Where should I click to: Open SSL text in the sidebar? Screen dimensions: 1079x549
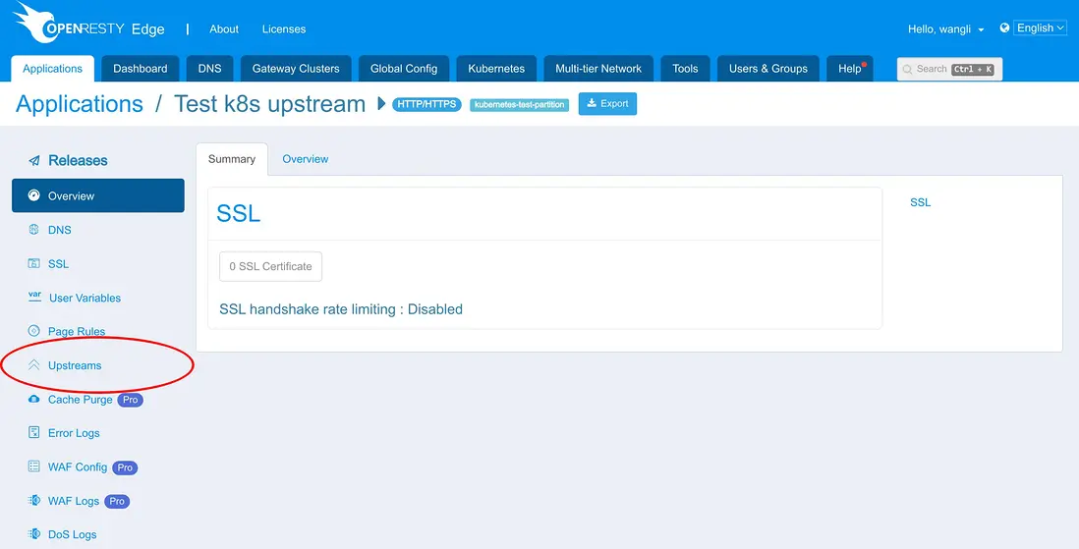tap(59, 264)
